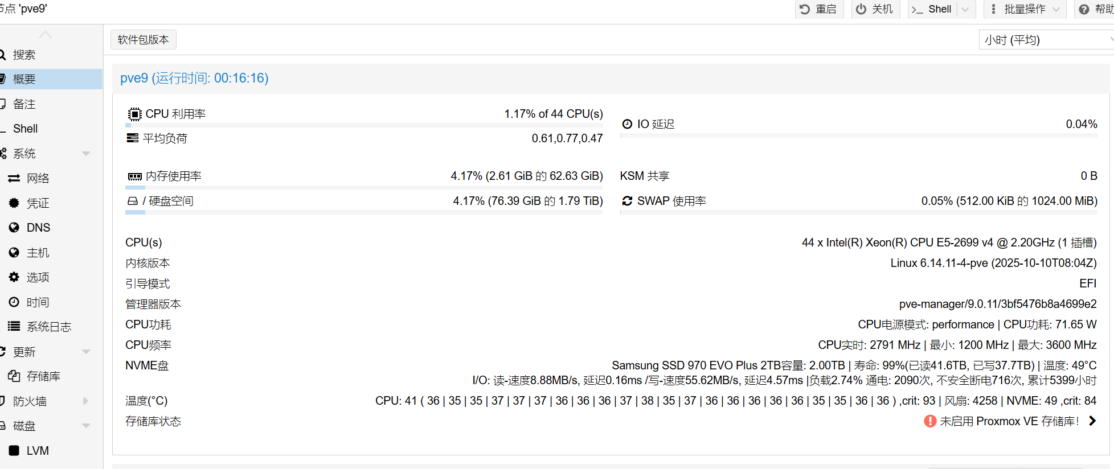This screenshot has height=469, width=1114.
Task: Click the options (选项) gear icon
Action: pyautogui.click(x=14, y=277)
